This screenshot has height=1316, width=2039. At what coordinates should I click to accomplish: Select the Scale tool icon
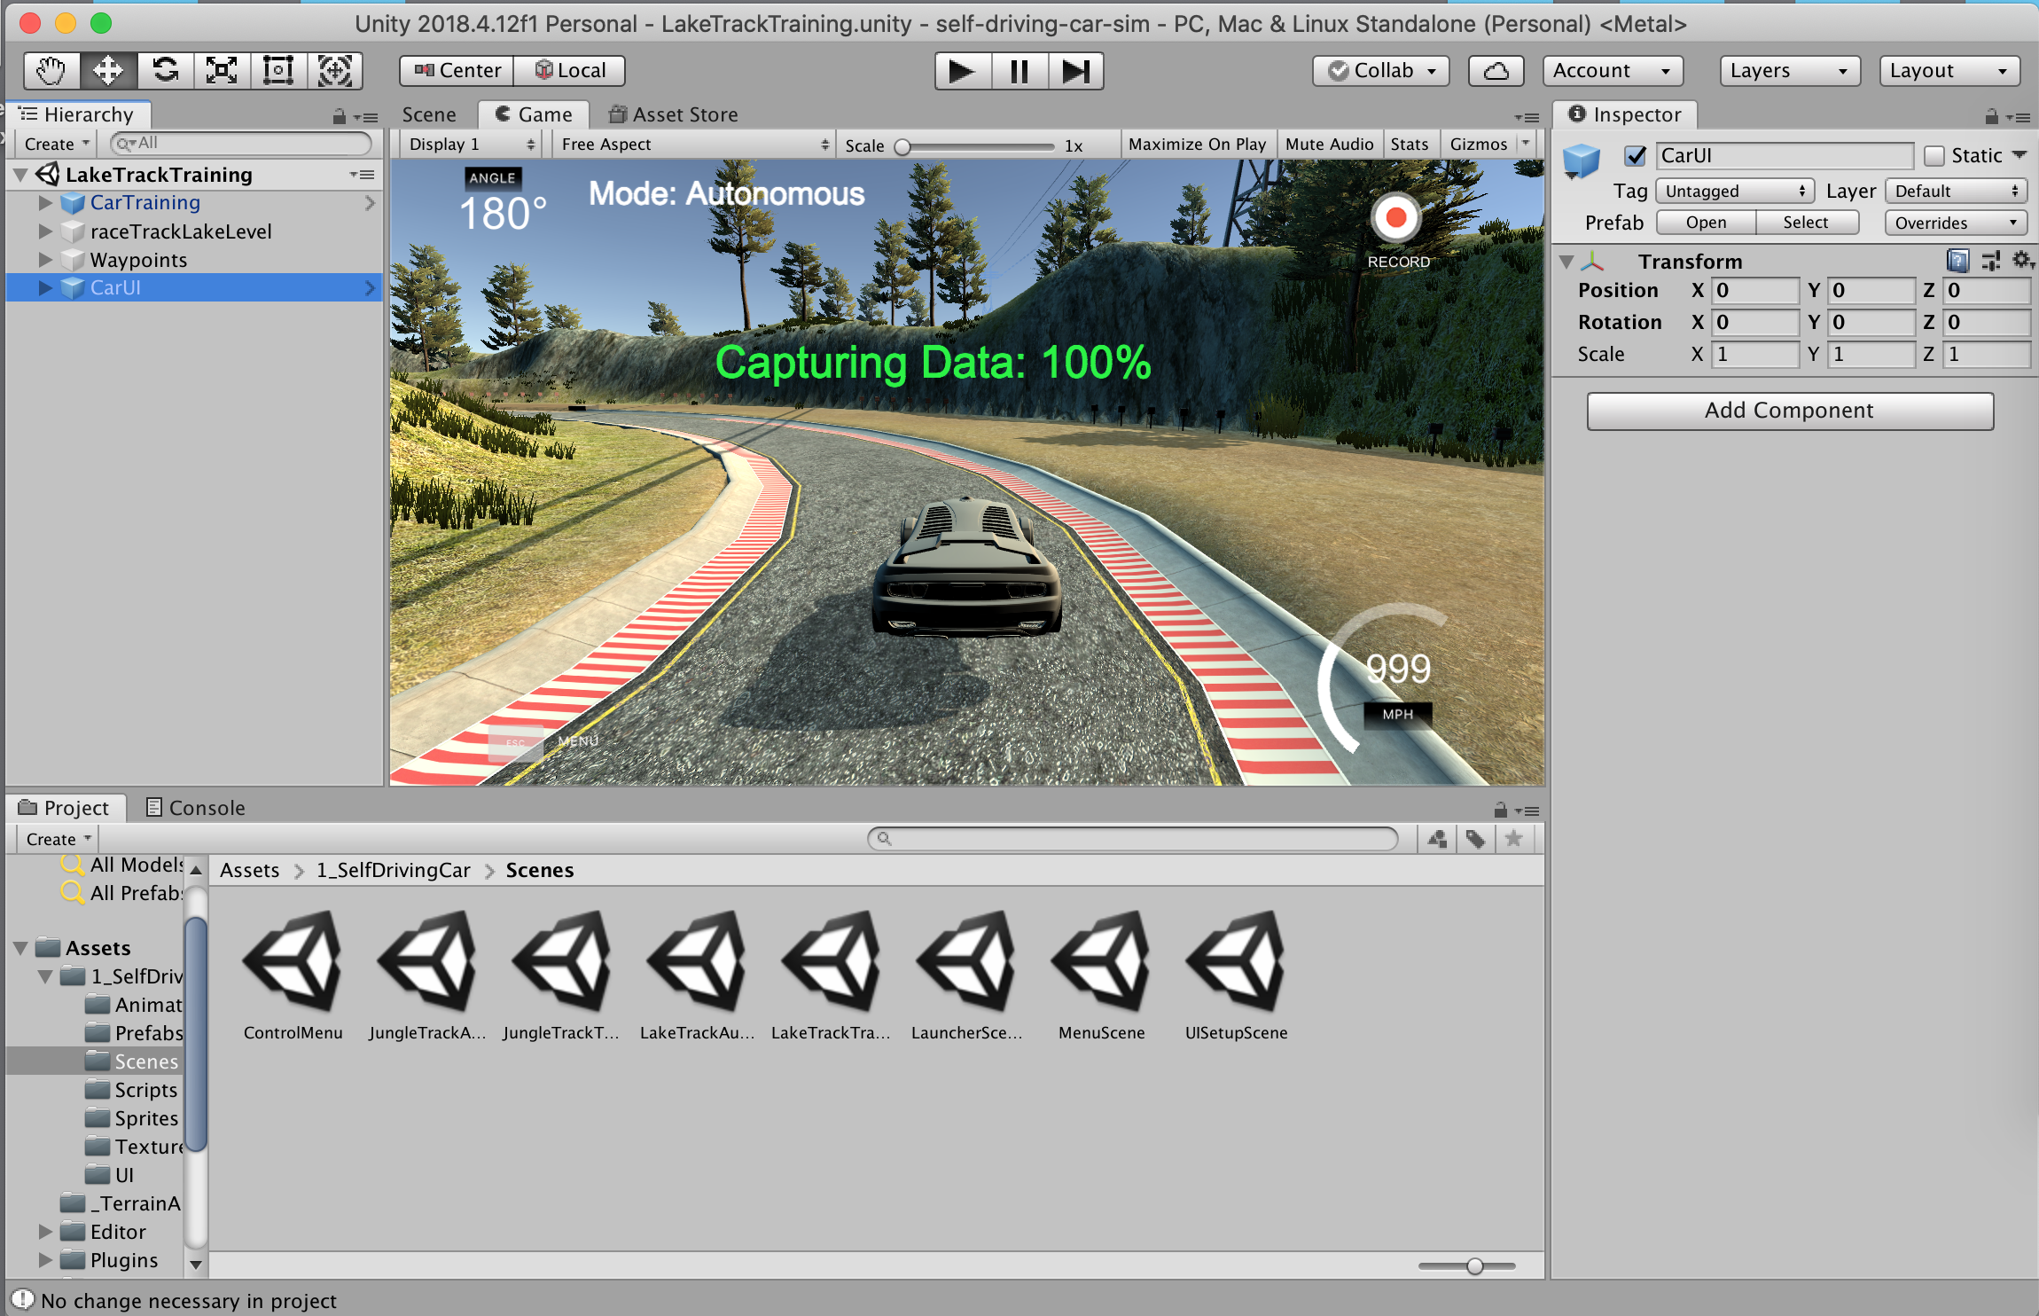(x=222, y=71)
